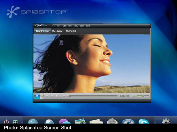Open the Edit menu
This screenshot has width=177, height=132.
[64, 26]
